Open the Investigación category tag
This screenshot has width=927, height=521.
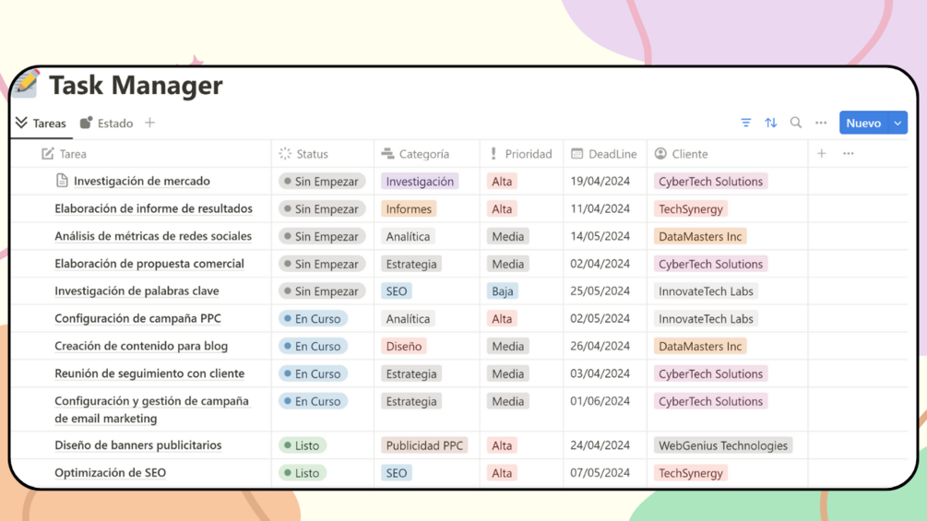(x=420, y=182)
